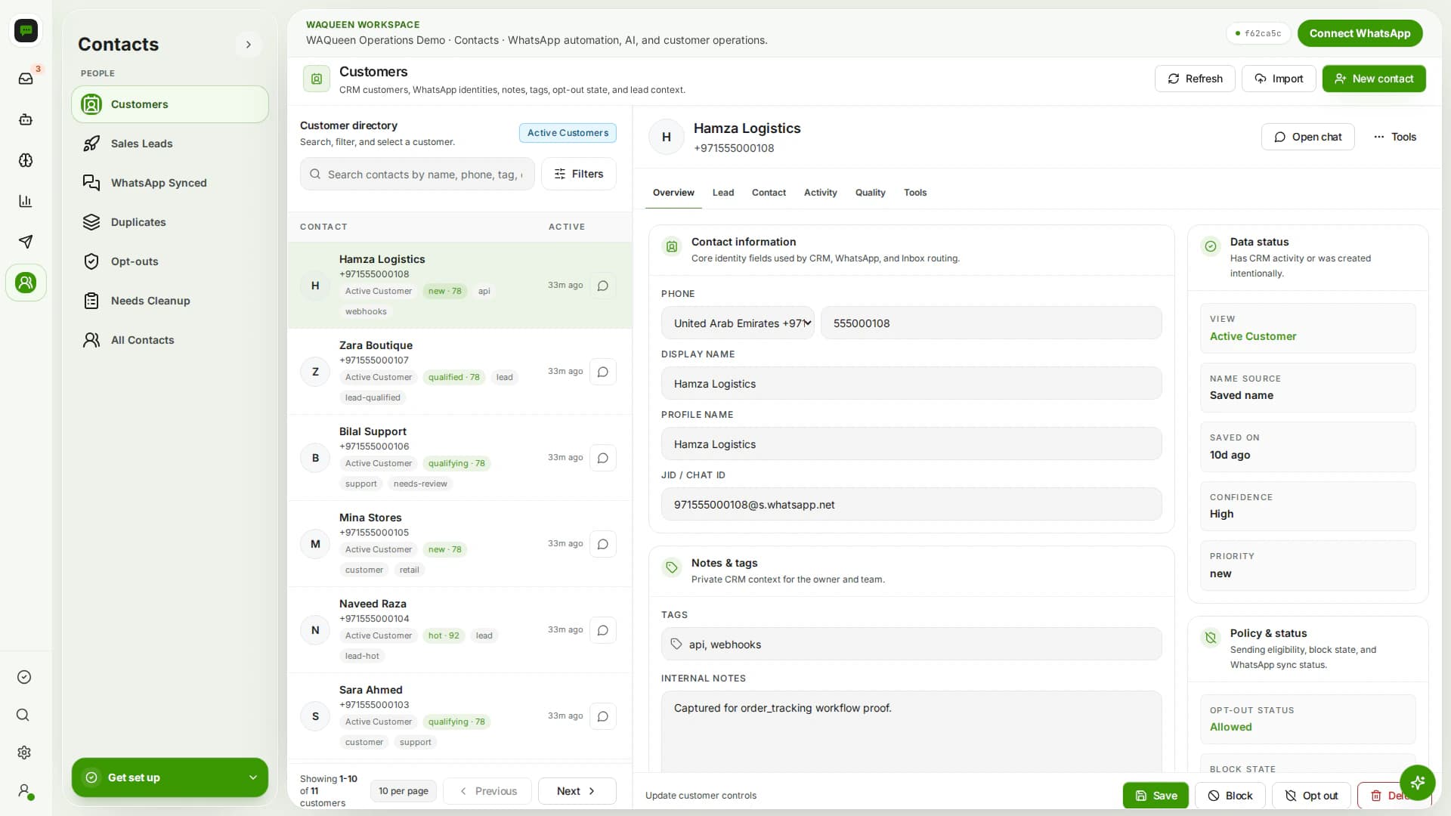
Task: Open the search icon in left rail
Action: [x=24, y=715]
